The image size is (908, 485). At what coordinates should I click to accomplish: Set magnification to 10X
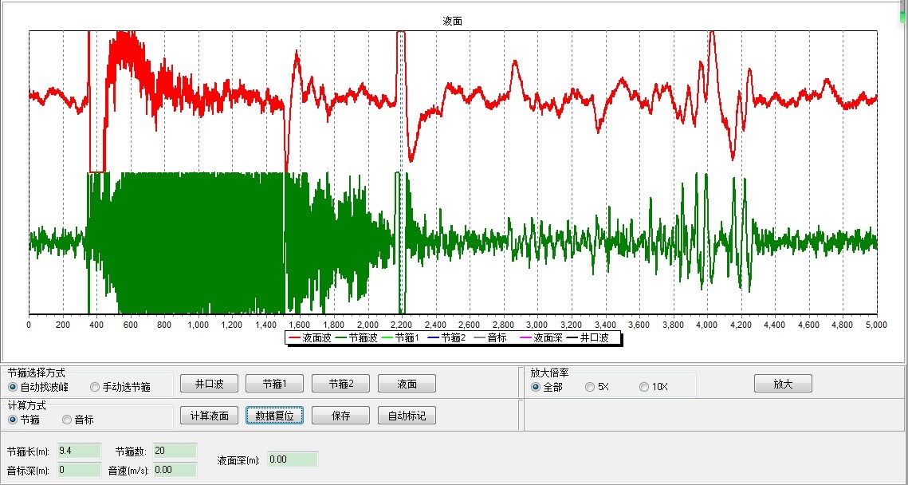click(644, 387)
